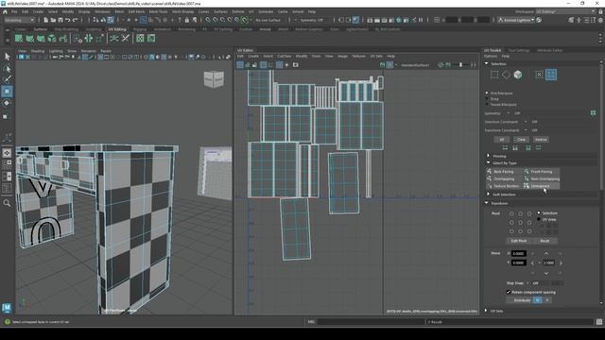
Task: Activate the highlighted Move tool in toolbox
Action: pyautogui.click(x=7, y=92)
